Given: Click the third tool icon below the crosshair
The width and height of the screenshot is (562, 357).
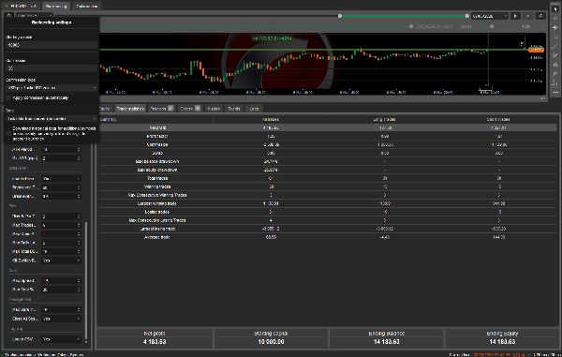Looking at the screenshot, I should click(555, 27).
